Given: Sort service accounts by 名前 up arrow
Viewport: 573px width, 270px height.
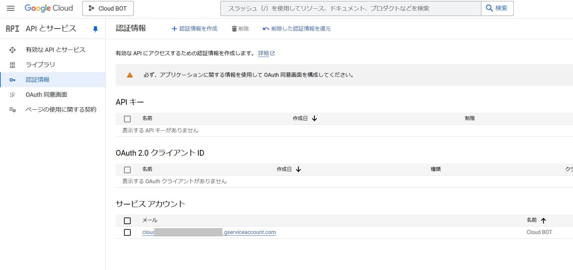Looking at the screenshot, I should tap(543, 220).
